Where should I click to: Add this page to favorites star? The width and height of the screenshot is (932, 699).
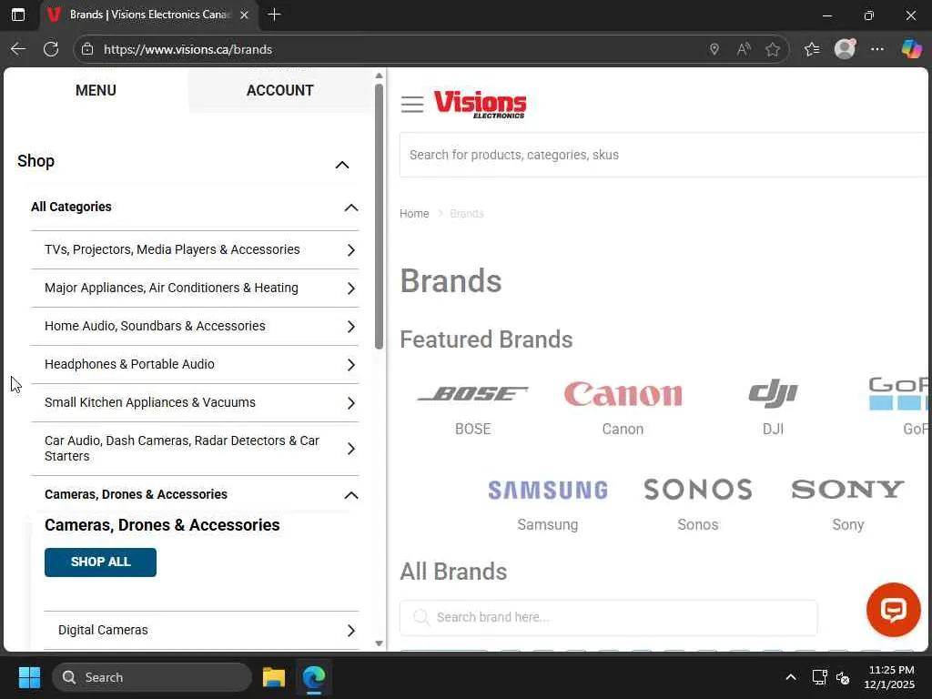coord(773,49)
